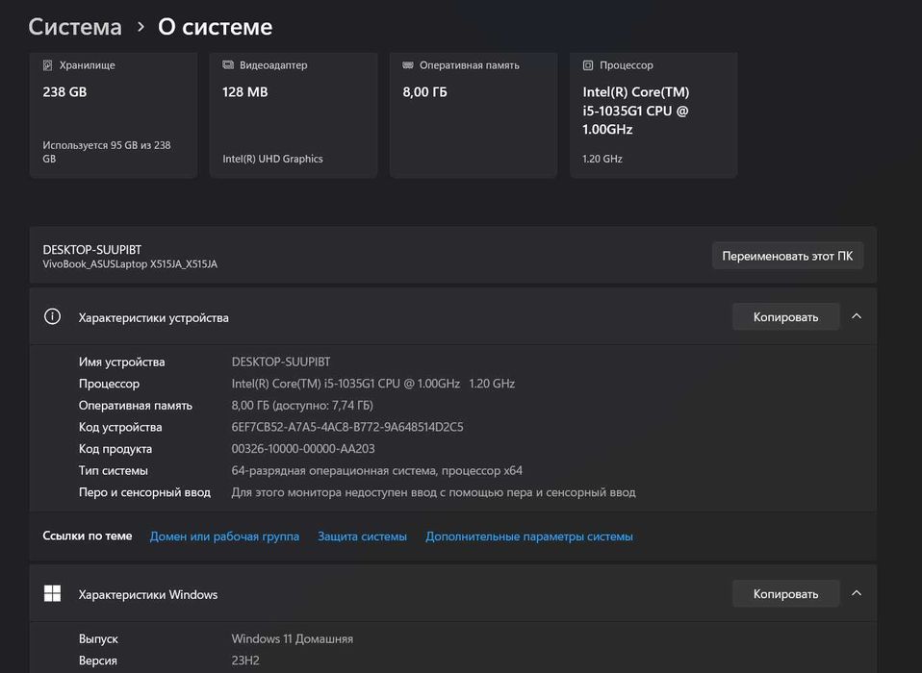The width and height of the screenshot is (922, 673).
Task: Click the Windows logo icon beside Характеристики Windows
Action: (x=52, y=594)
